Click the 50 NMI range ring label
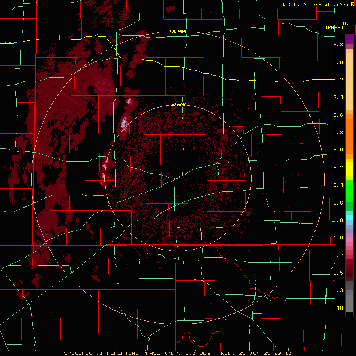The height and width of the screenshot is (356, 356). (178, 104)
